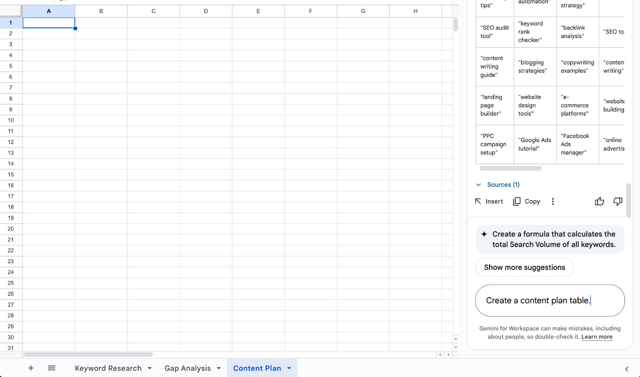
Task: Click the Copy response icon
Action: [527, 202]
